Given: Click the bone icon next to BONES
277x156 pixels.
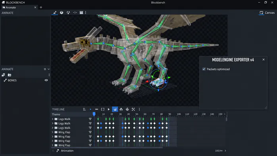Looking at the screenshot, I should (5, 80).
